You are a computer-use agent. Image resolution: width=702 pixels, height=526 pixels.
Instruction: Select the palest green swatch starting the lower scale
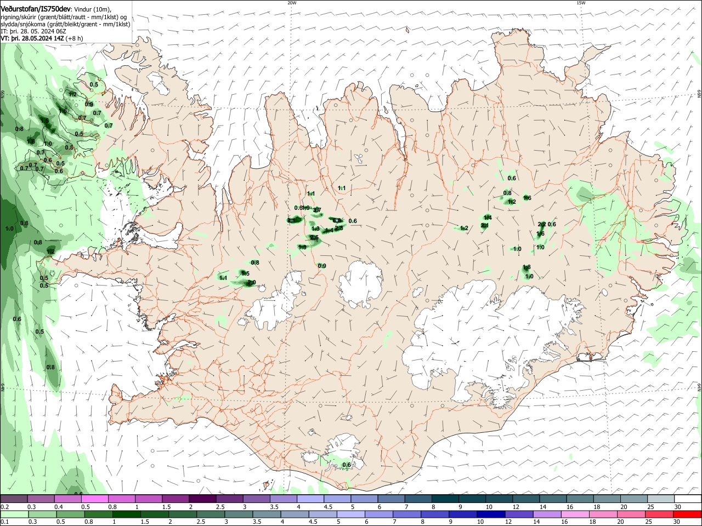[x=14, y=514]
